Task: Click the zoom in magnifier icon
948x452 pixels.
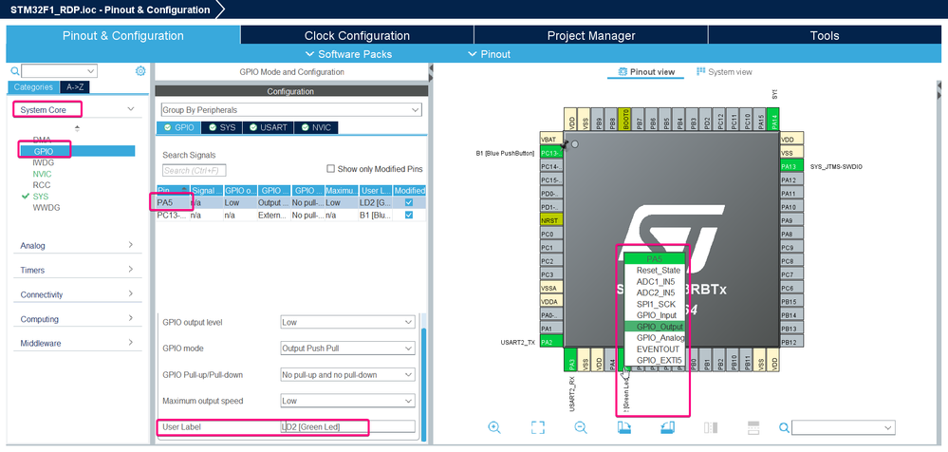Action: coord(494,427)
